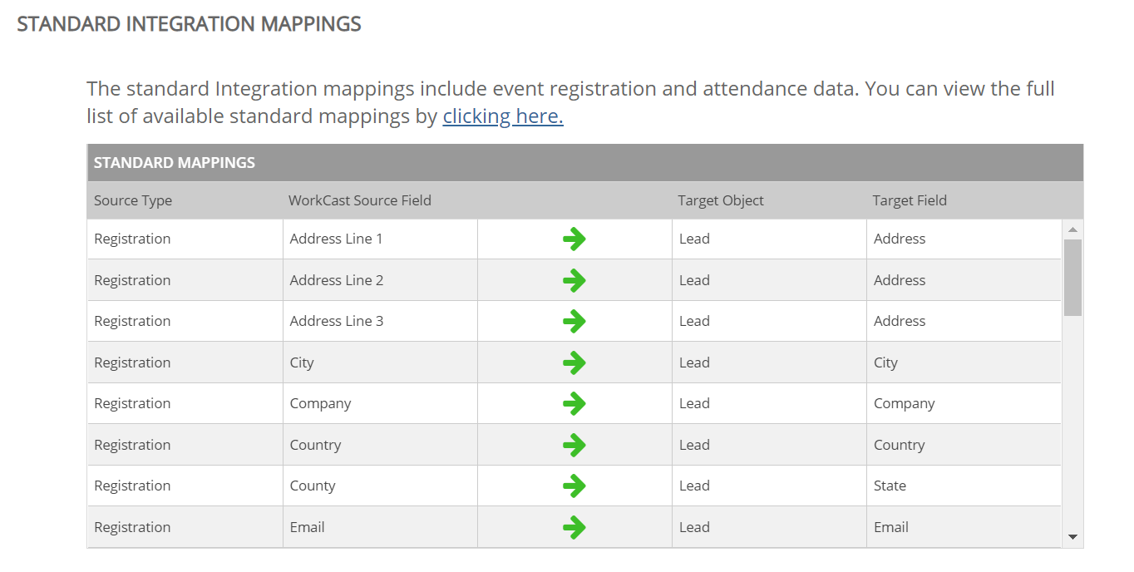Click the green arrow in the Email row

(574, 527)
